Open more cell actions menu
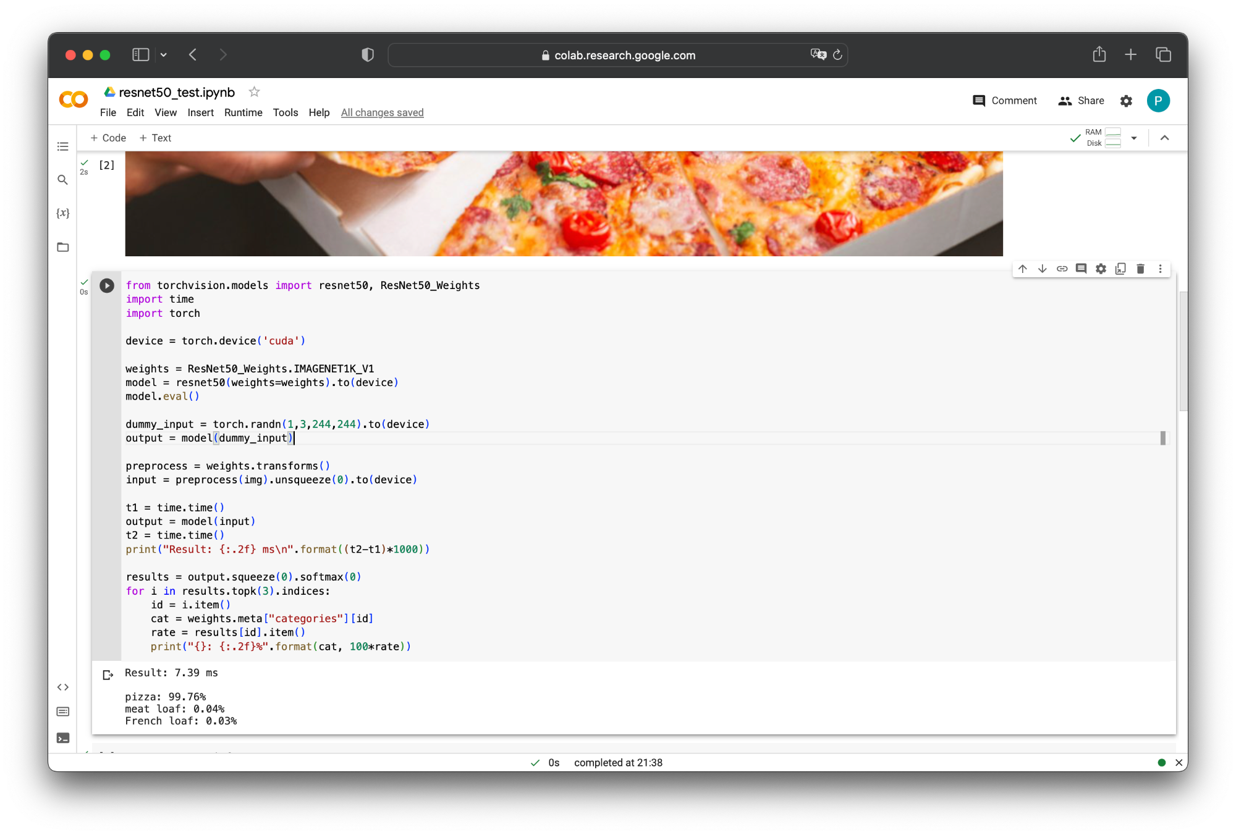1236x835 pixels. pos(1160,269)
